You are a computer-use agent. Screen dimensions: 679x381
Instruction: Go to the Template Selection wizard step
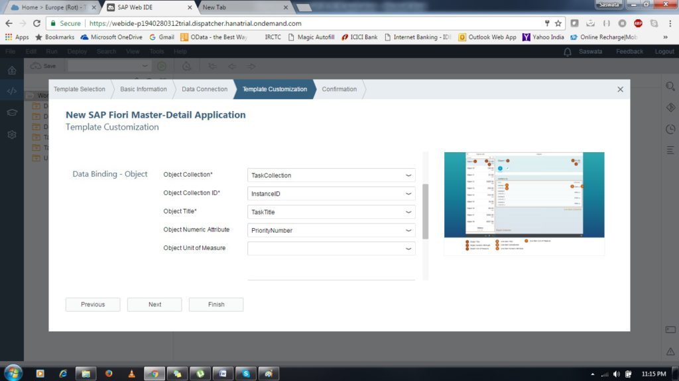pyautogui.click(x=80, y=89)
